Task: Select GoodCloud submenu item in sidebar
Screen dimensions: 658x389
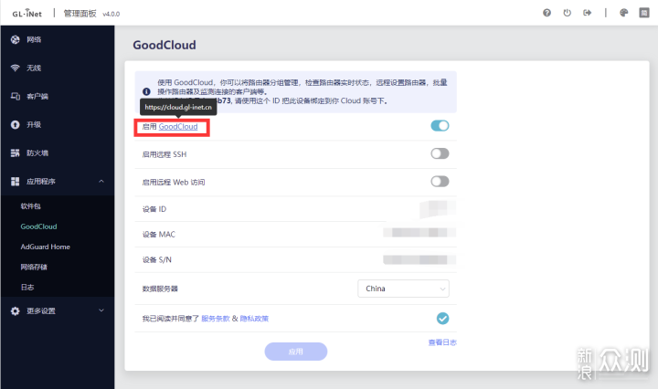Action: pyautogui.click(x=38, y=226)
